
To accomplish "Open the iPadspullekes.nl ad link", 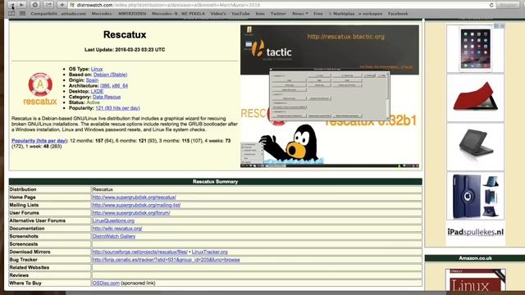I will [x=476, y=232].
